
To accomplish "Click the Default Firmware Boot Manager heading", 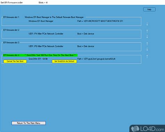I will (54, 17).
